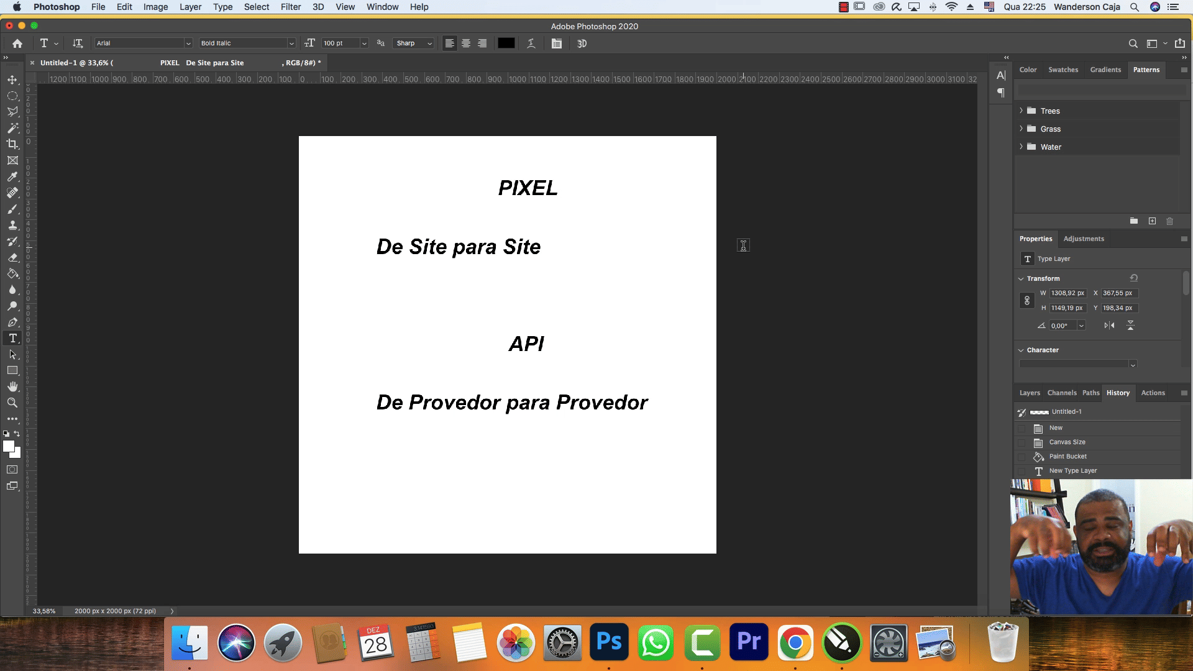
Task: Click the black text color swatch
Action: pos(506,43)
